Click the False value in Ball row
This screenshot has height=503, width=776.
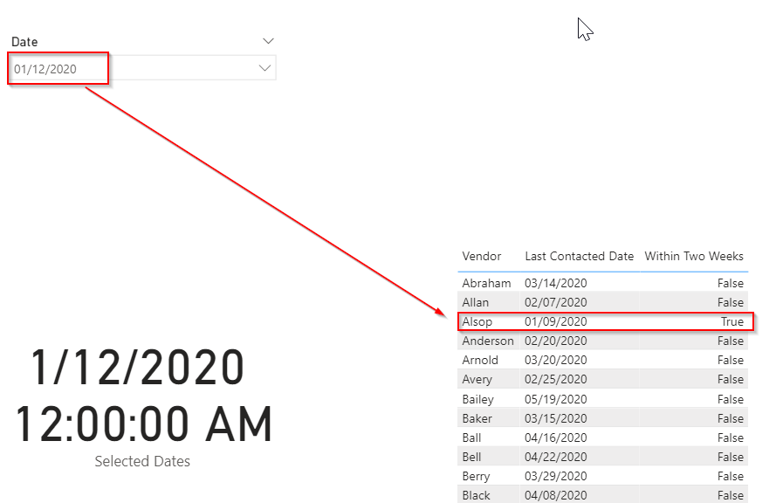[x=731, y=438]
